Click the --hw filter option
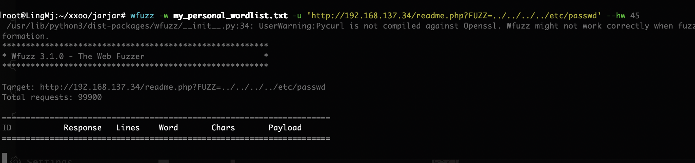 (x=616, y=16)
